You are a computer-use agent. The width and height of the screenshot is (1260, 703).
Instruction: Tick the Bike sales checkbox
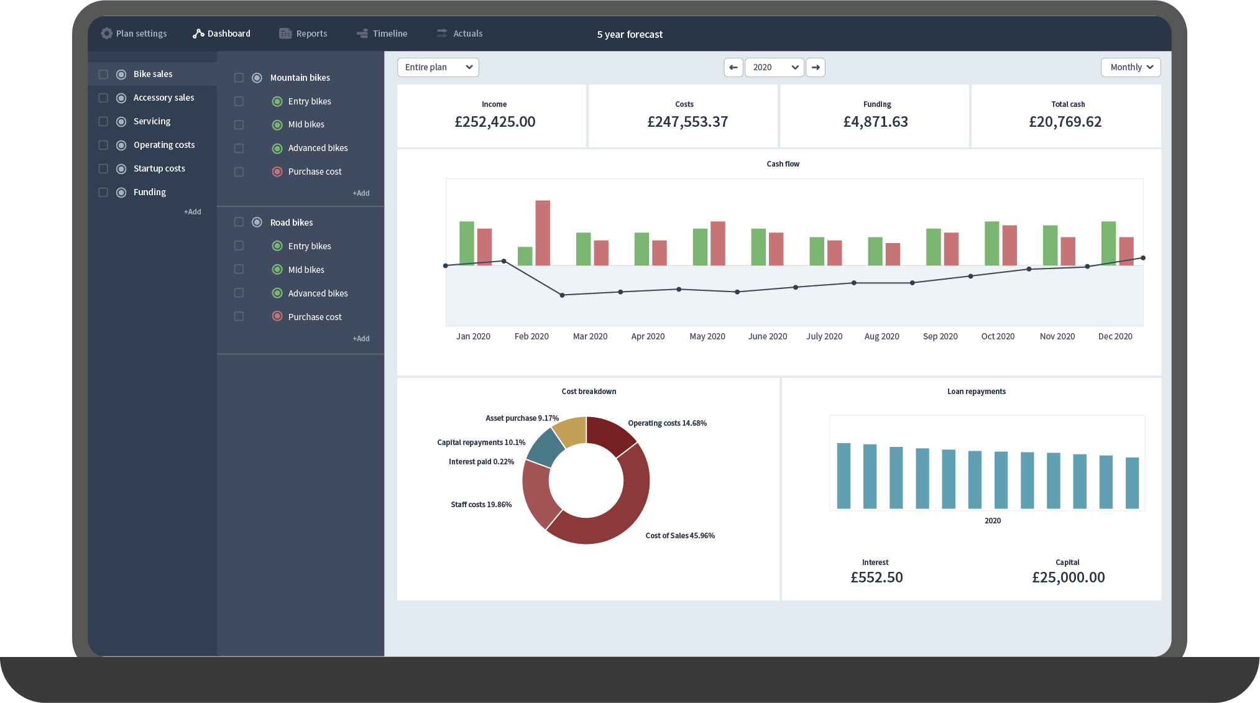103,74
